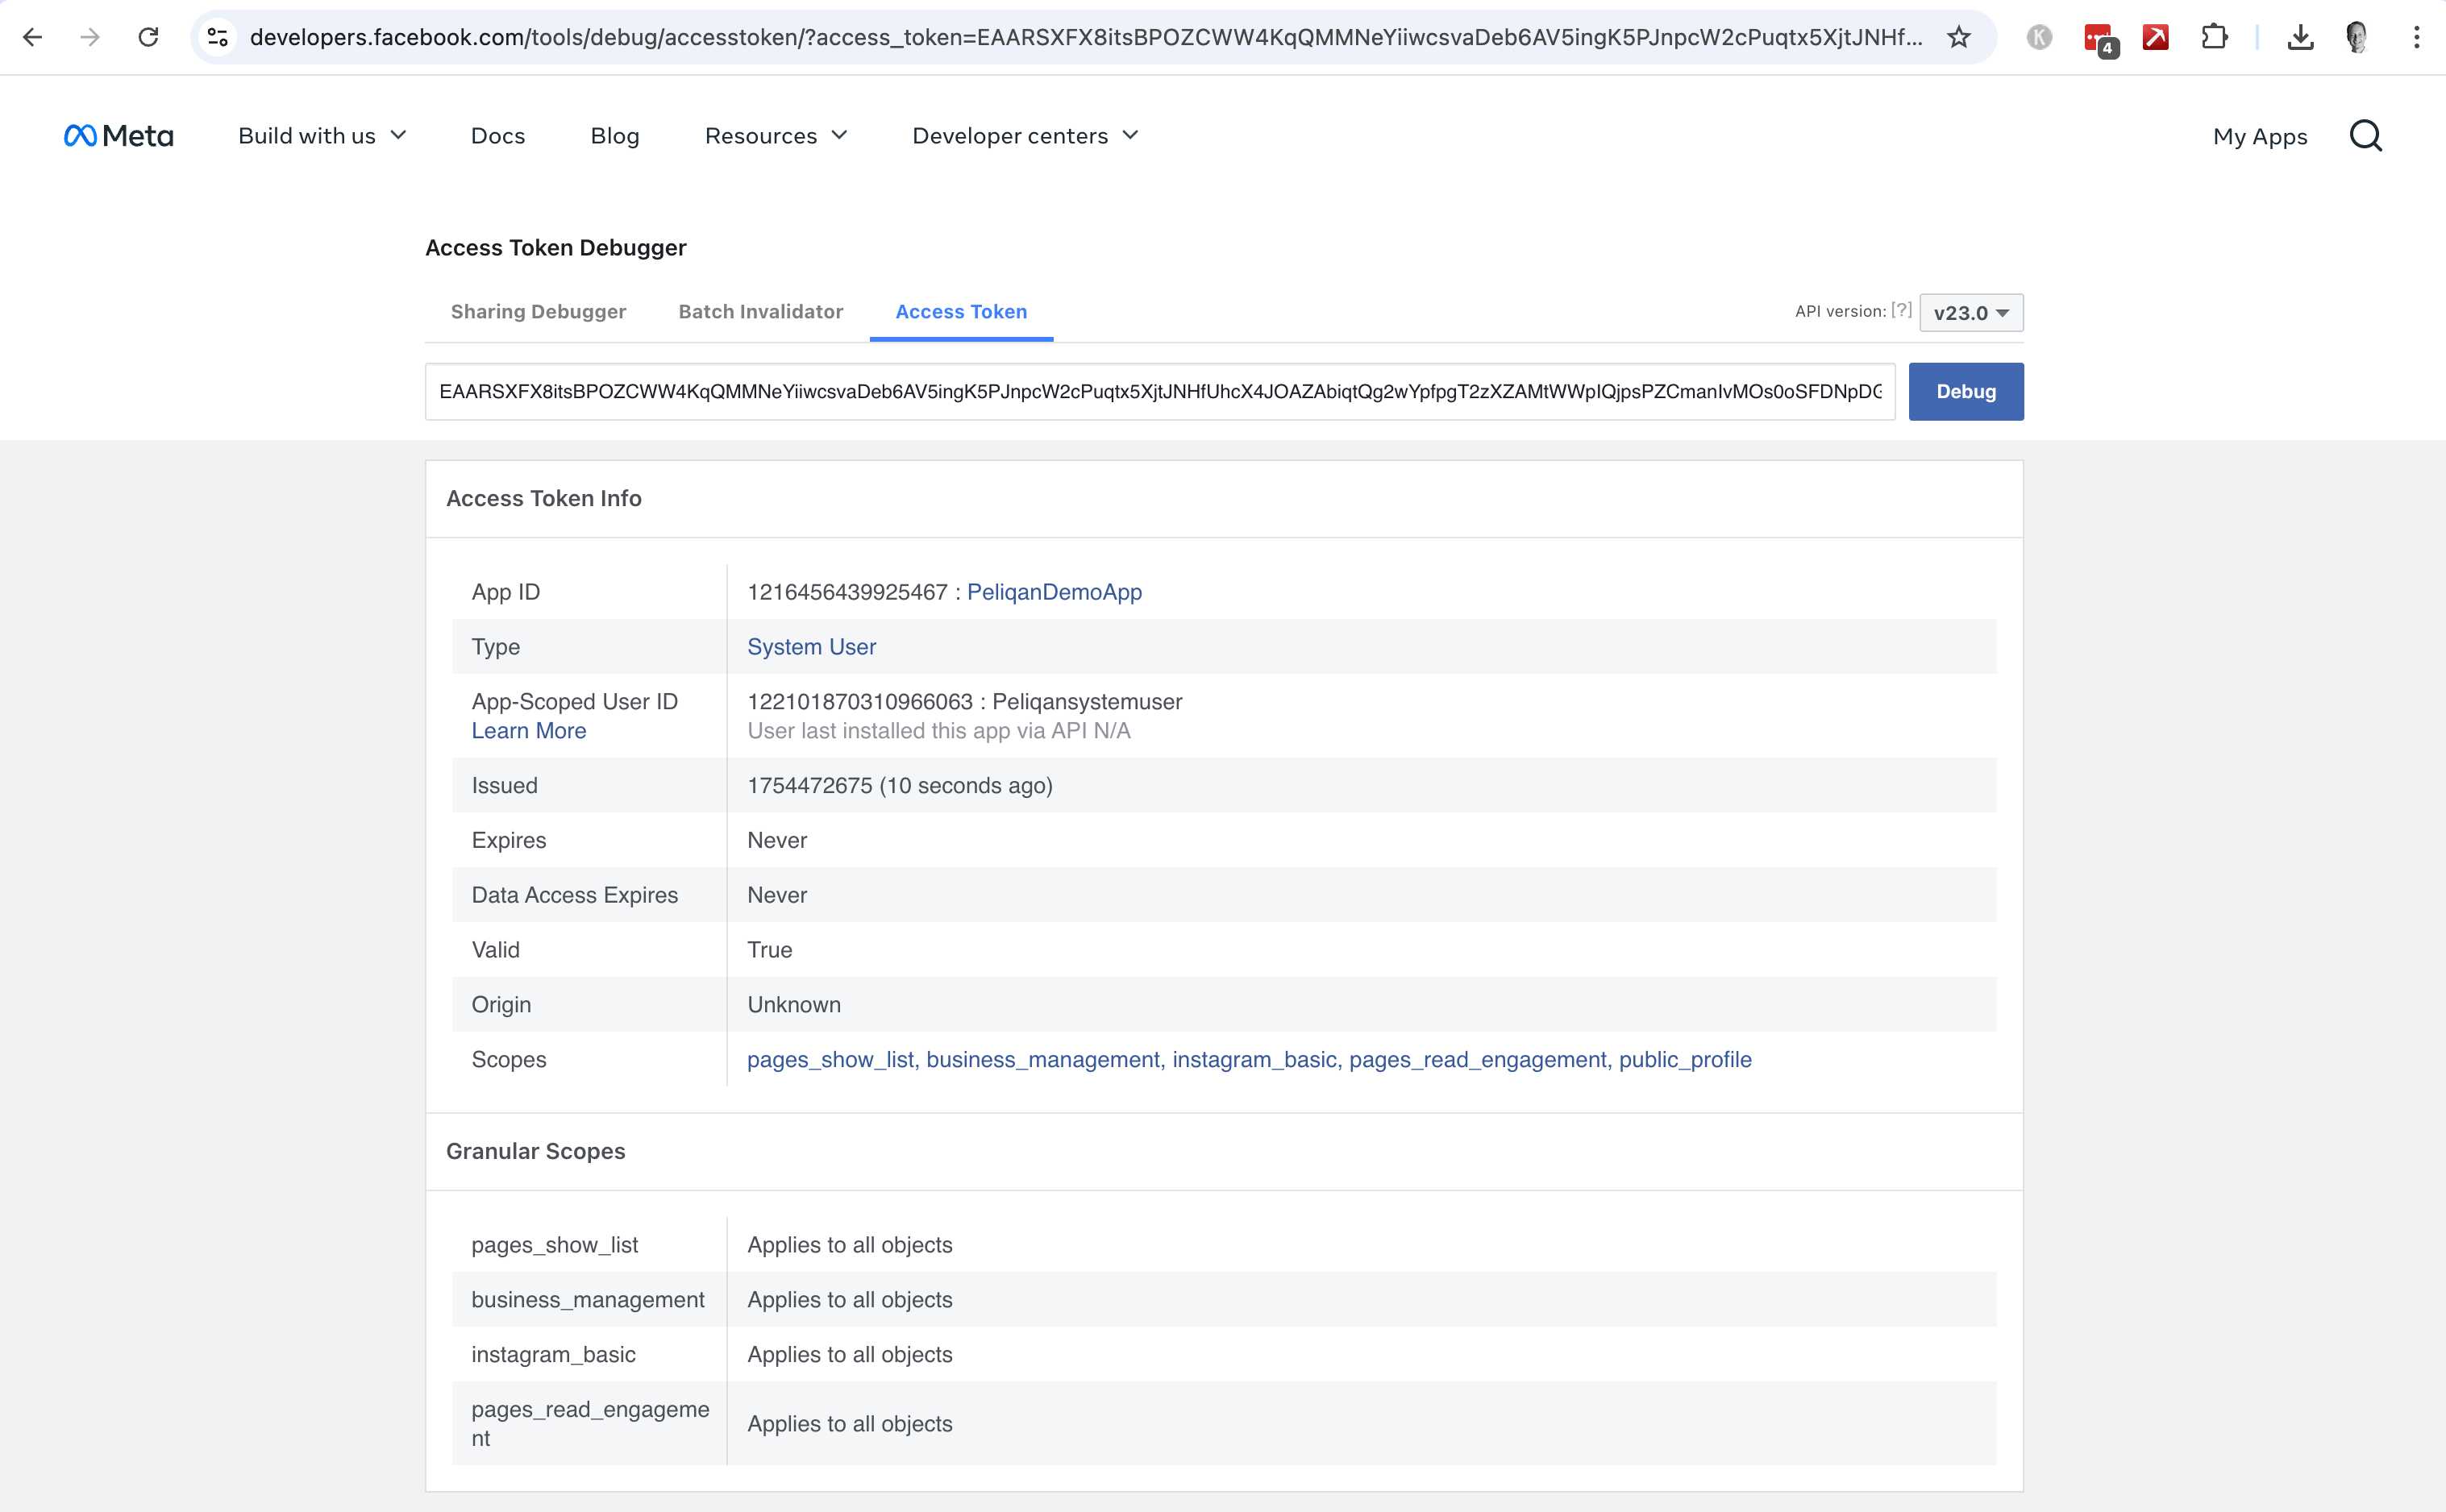Open the Extensions puzzle icon

pos(2214,37)
